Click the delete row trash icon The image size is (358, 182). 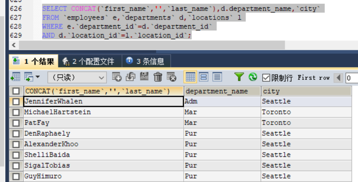click(x=158, y=77)
